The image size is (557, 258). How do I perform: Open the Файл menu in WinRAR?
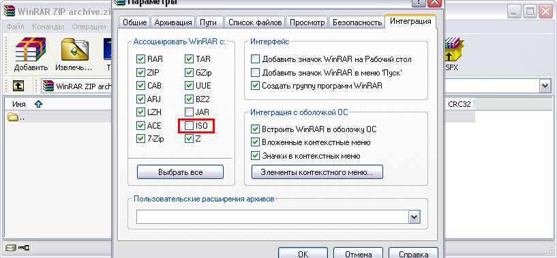15,27
